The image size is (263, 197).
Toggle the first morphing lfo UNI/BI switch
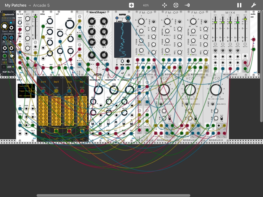pos(92,123)
